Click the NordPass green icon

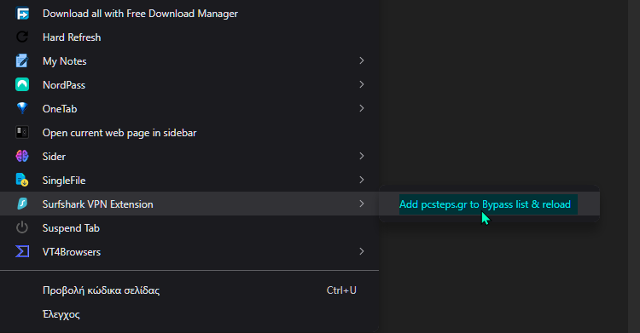coord(22,85)
